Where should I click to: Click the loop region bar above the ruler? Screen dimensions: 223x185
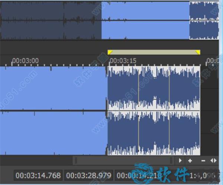[154, 52]
